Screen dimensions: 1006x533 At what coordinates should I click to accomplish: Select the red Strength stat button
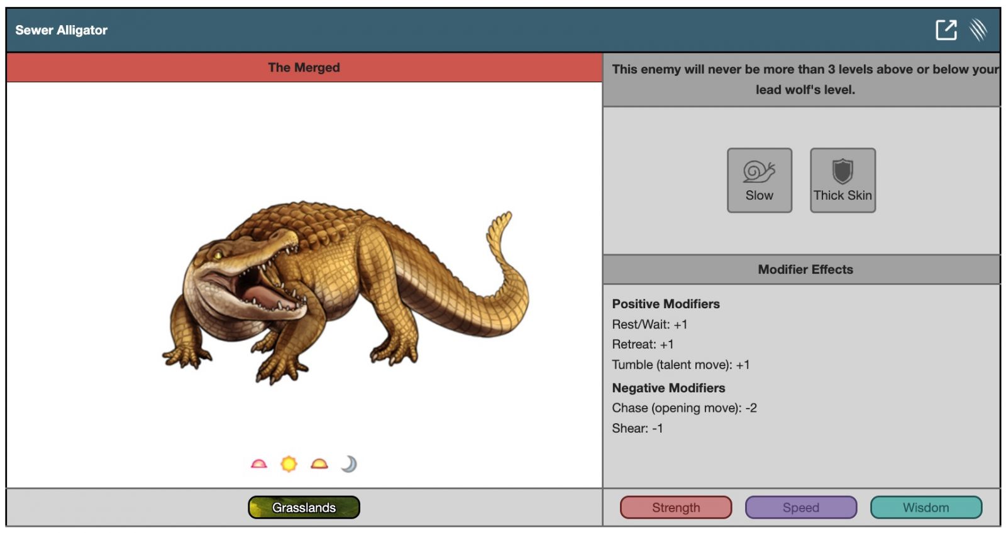[675, 507]
